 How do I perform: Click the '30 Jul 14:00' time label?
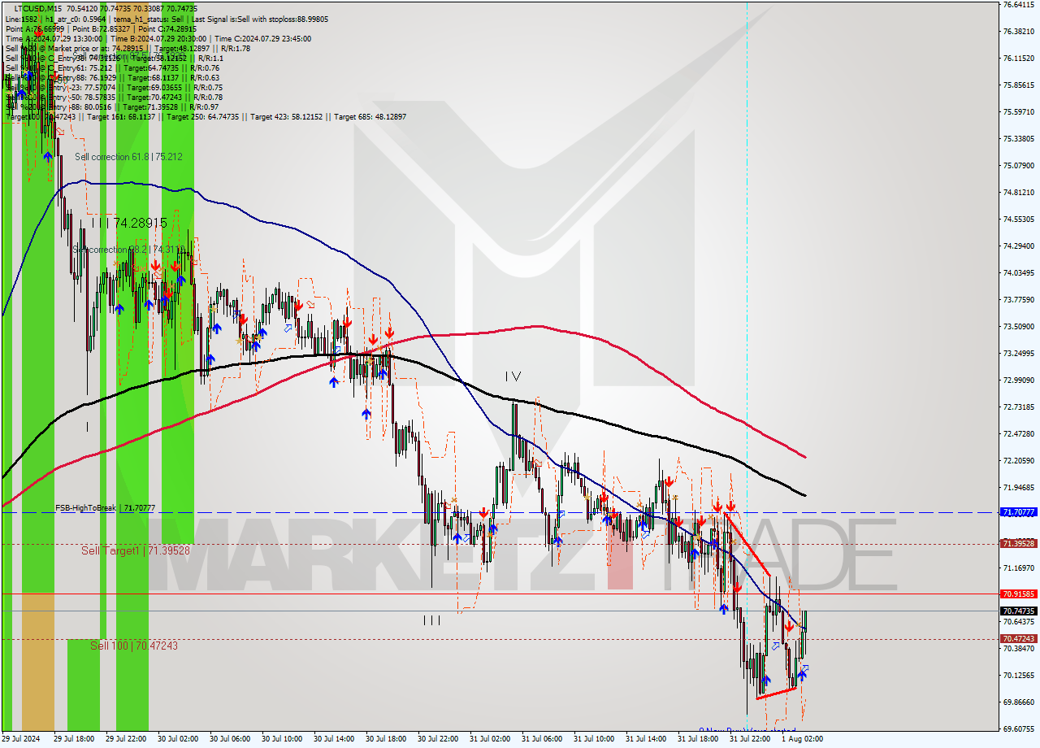[x=334, y=739]
